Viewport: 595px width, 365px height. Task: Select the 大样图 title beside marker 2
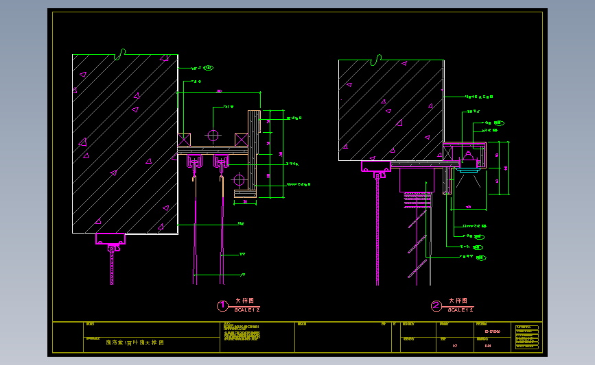tap(458, 301)
